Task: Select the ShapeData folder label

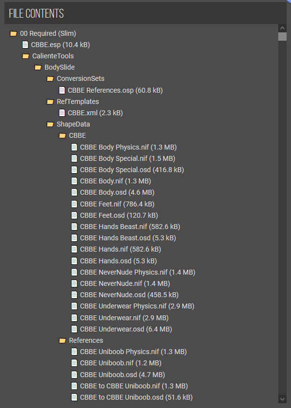Action: pyautogui.click(x=73, y=124)
